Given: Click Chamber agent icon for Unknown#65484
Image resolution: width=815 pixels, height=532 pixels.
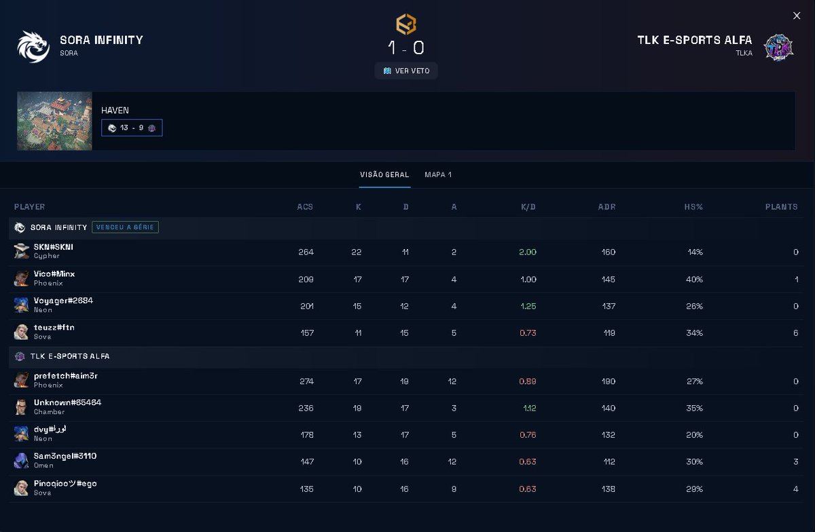Looking at the screenshot, I should coord(22,407).
